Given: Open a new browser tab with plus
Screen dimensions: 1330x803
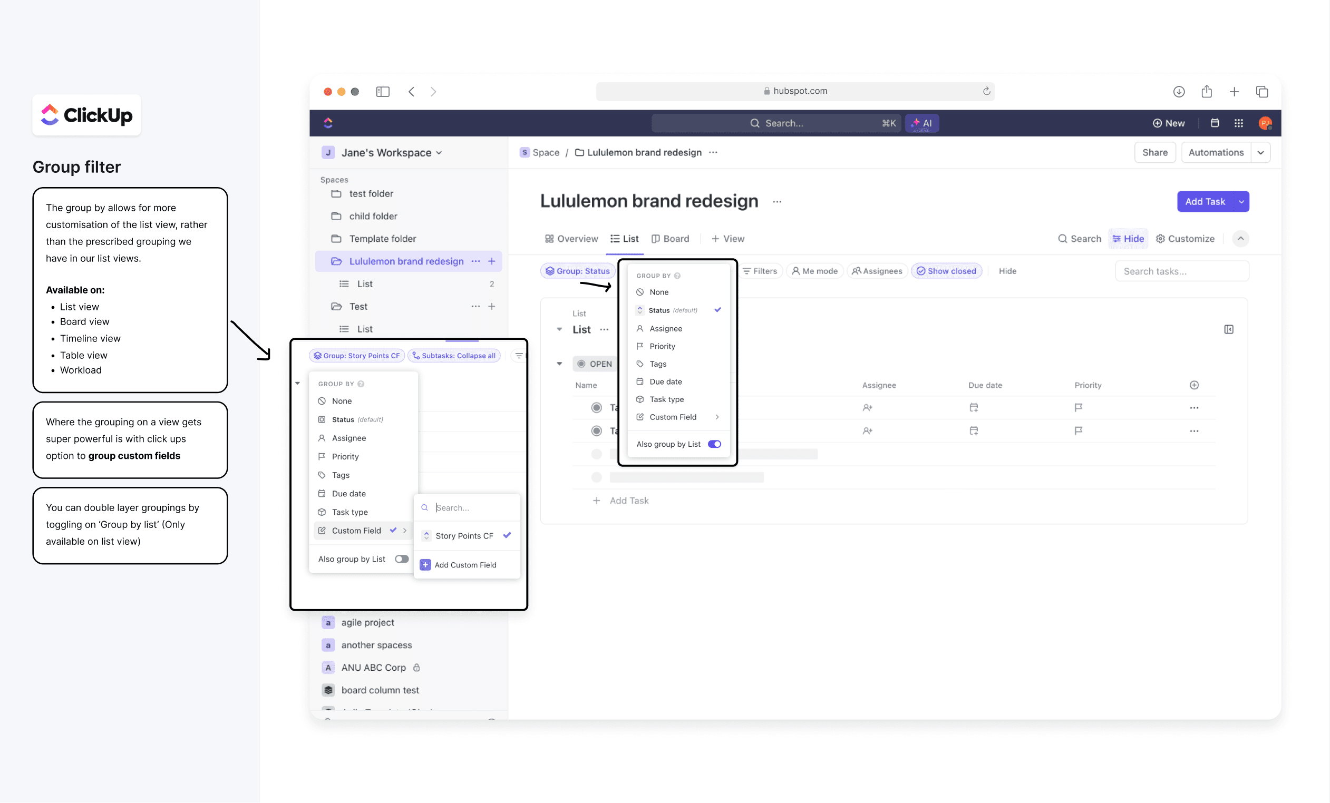Looking at the screenshot, I should 1234,92.
